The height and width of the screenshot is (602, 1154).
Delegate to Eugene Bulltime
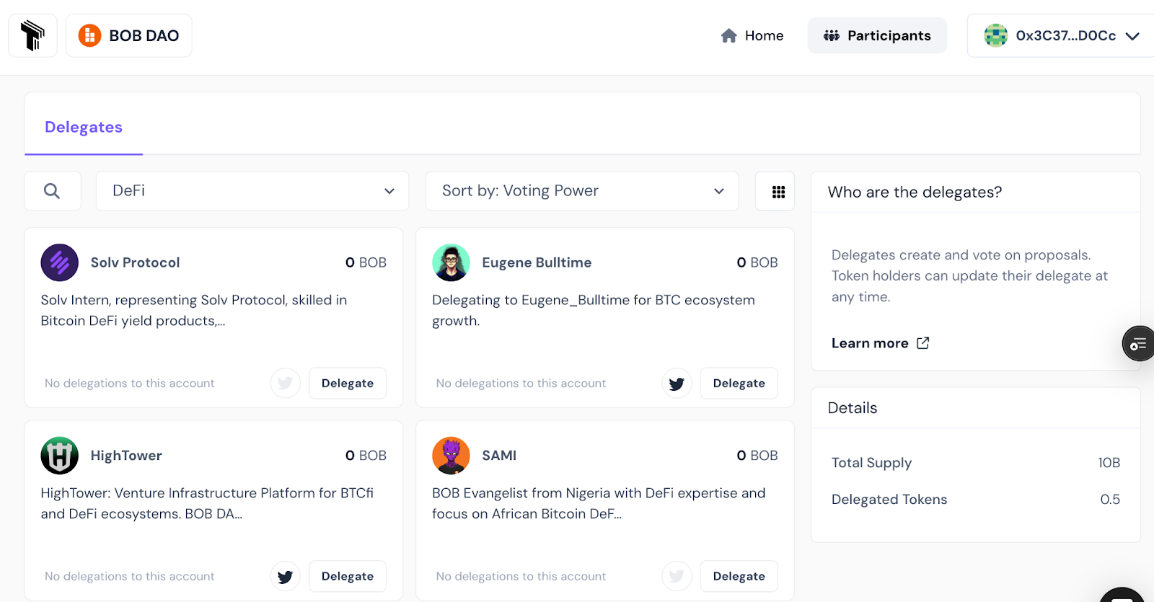click(x=739, y=384)
